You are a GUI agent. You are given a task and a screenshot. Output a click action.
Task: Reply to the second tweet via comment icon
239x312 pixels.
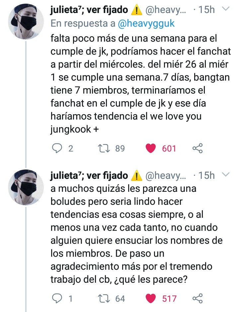pyautogui.click(x=57, y=298)
